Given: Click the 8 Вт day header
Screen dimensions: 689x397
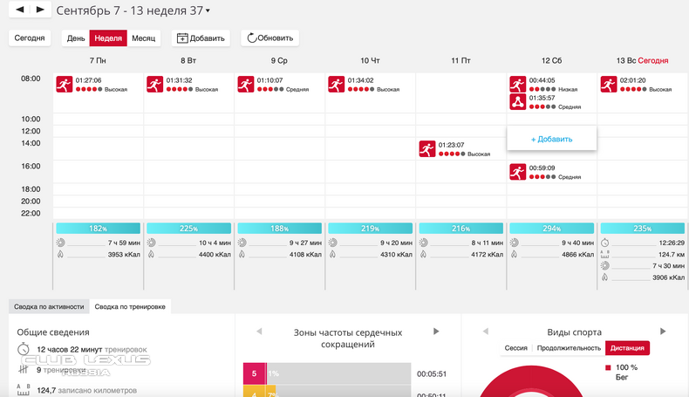Looking at the screenshot, I should coord(188,61).
